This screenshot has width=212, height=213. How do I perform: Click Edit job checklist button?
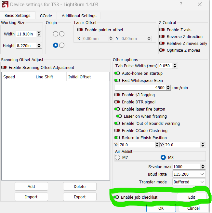click(192, 197)
